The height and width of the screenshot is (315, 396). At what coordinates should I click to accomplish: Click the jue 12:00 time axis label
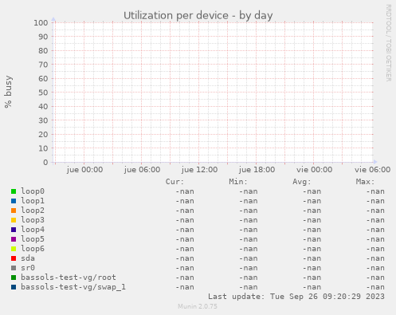coord(199,170)
